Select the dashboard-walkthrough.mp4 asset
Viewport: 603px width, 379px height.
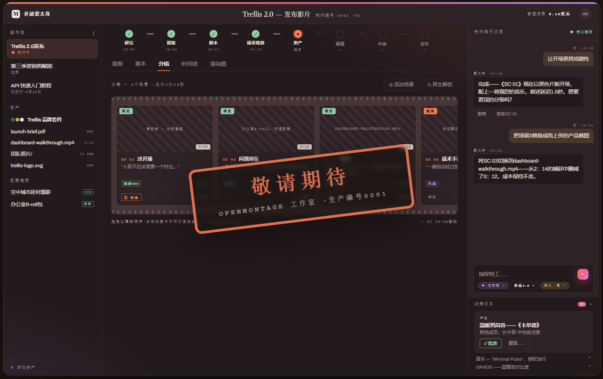click(52, 143)
